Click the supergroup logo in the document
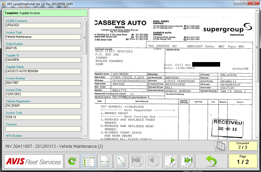The height and width of the screenshot is (172, 261). tap(228, 30)
